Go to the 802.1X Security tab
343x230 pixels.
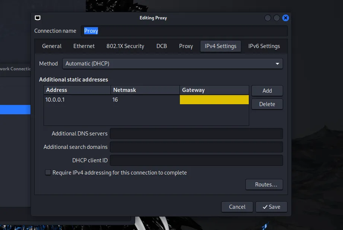(x=125, y=46)
